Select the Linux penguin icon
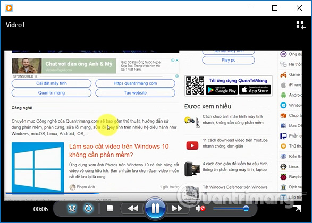Viewport: 312px width, 223px height. point(283,167)
